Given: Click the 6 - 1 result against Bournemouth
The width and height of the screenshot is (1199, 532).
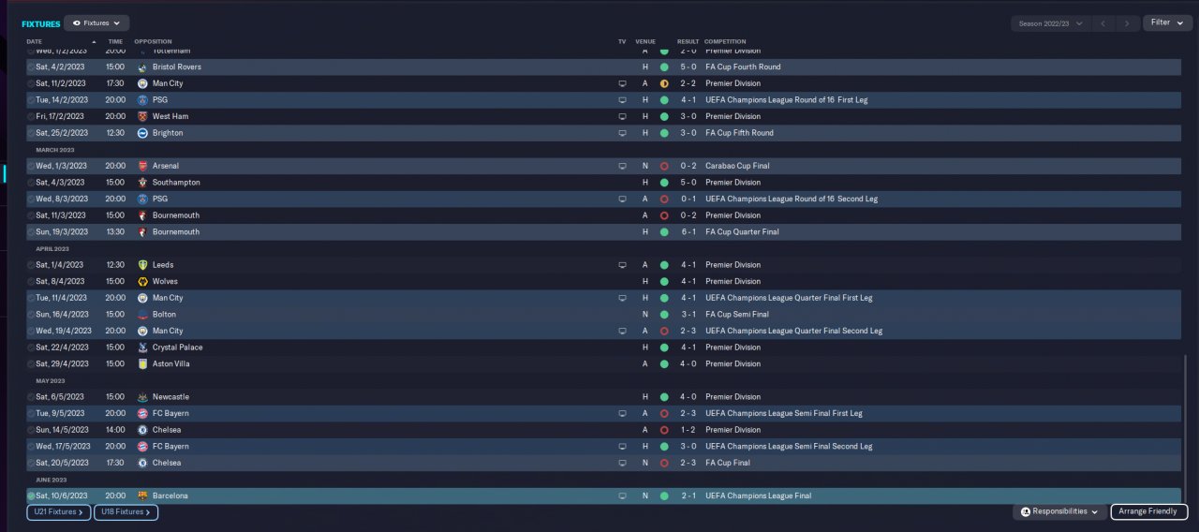Looking at the screenshot, I should click(688, 232).
